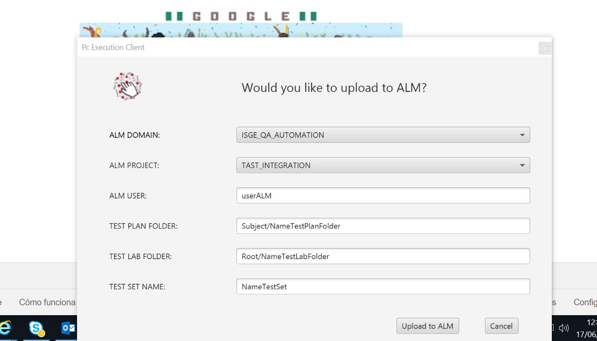
Task: Click the 'Config' link at page bottom
Action: [x=585, y=302]
